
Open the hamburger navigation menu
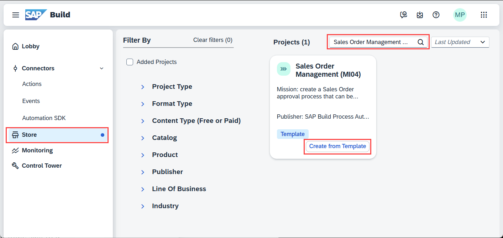click(16, 15)
